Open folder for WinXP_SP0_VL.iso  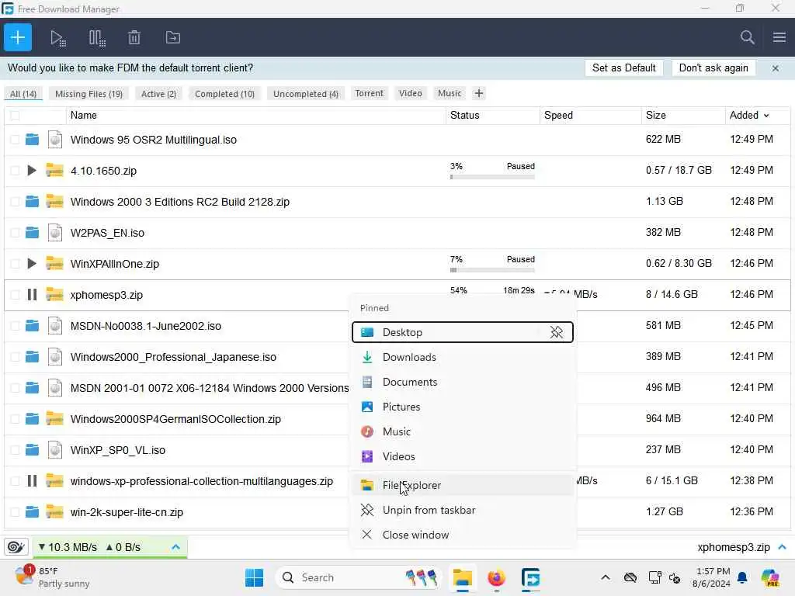(32, 449)
